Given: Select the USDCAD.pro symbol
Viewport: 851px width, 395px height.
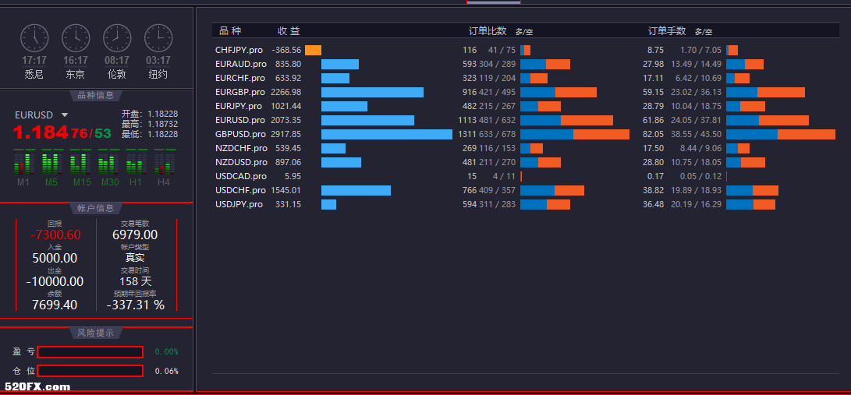Looking at the screenshot, I should coord(241,177).
